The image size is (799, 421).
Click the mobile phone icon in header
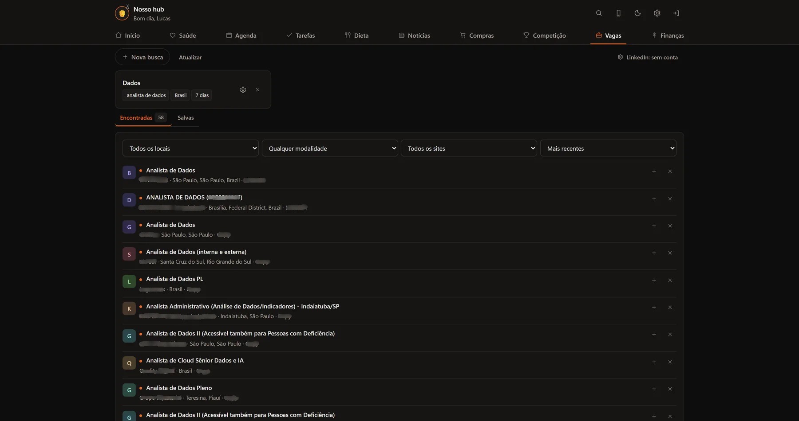[618, 13]
